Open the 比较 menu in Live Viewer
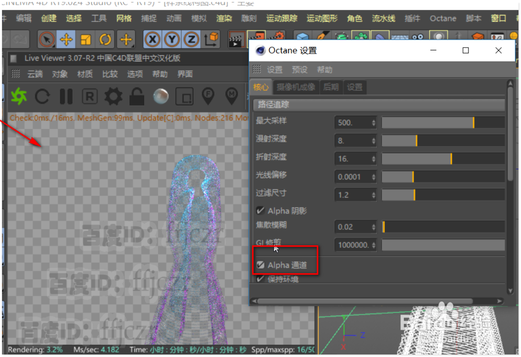The width and height of the screenshot is (521, 357). pos(110,74)
